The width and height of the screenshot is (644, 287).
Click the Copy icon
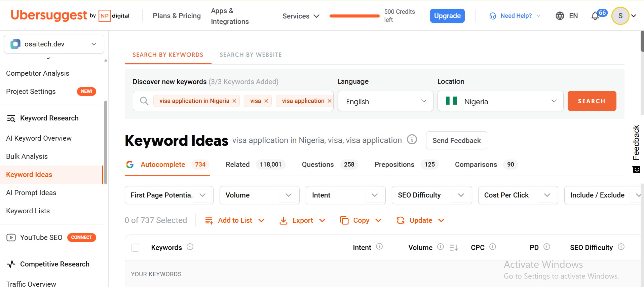[x=344, y=220]
